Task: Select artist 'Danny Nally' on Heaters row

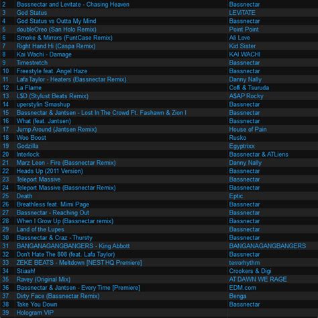Action: [x=245, y=79]
